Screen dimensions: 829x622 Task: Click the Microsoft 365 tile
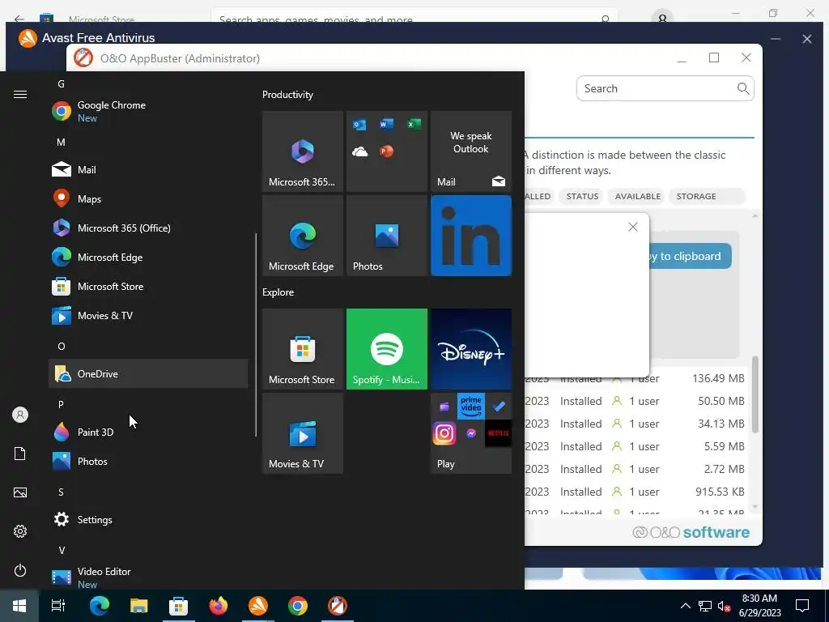[x=303, y=151]
